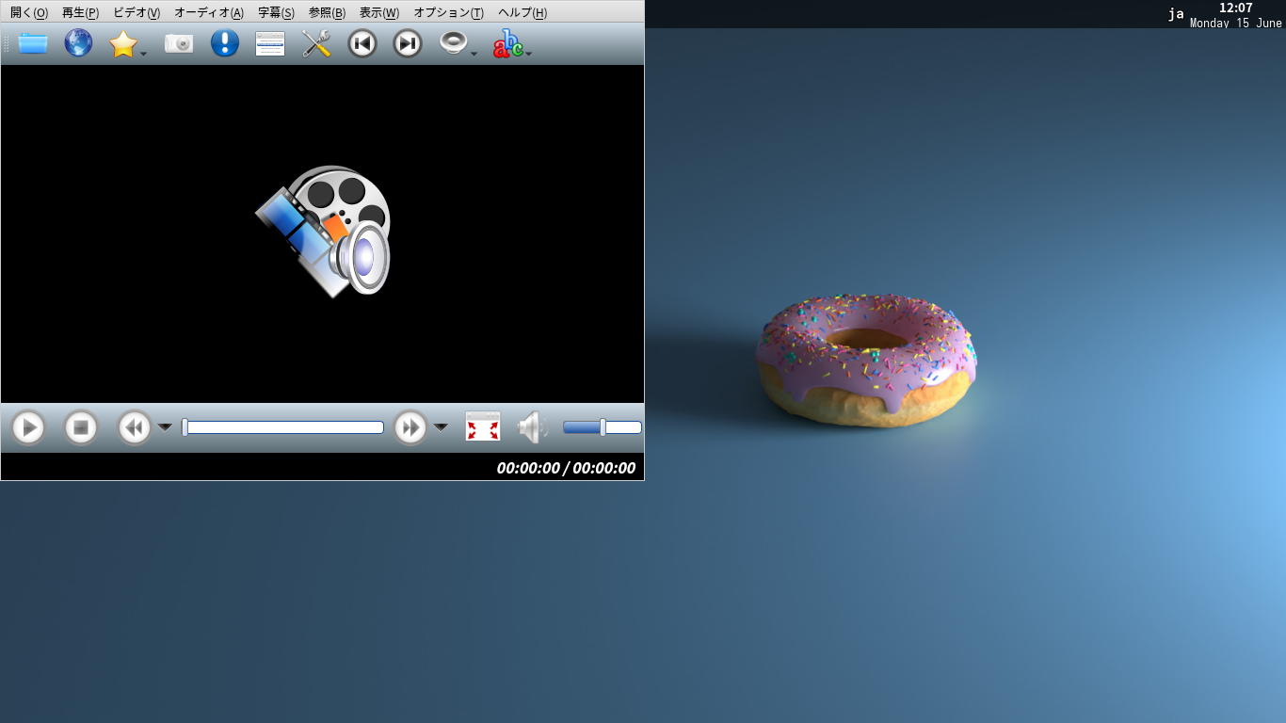The width and height of the screenshot is (1286, 723).
Task: Show media information via the exclamation icon
Action: pos(224,43)
